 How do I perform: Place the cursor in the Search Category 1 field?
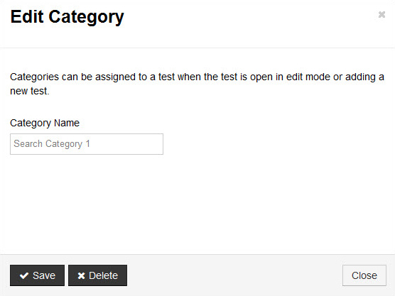[x=87, y=144]
